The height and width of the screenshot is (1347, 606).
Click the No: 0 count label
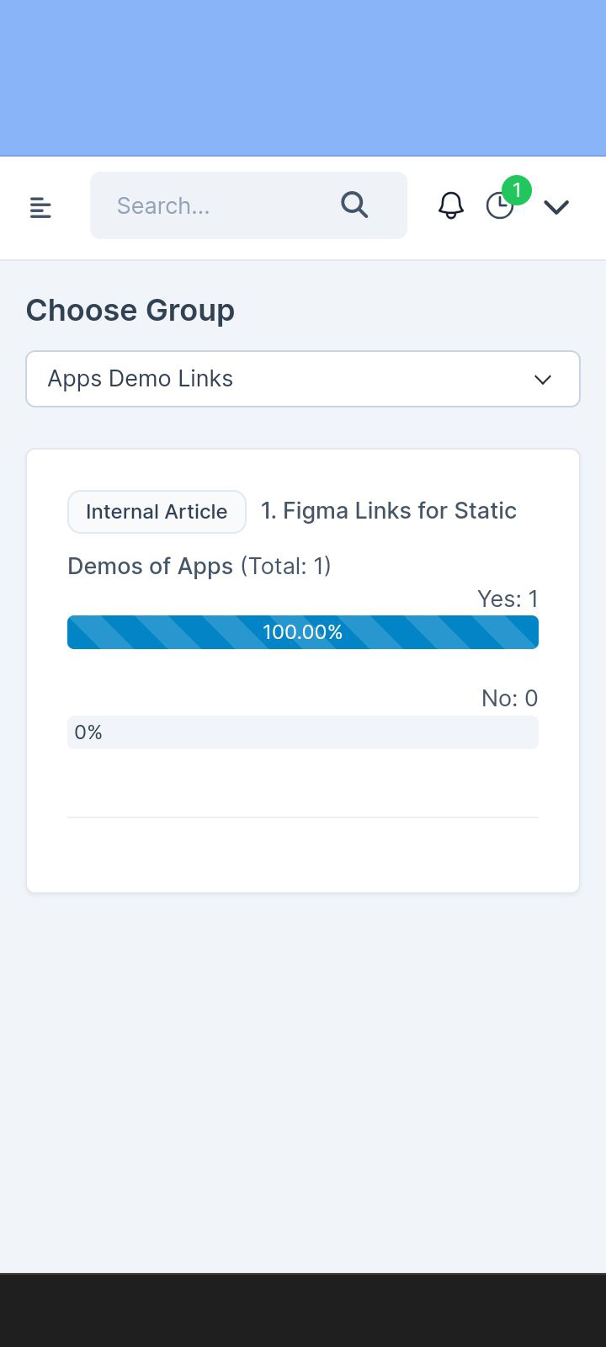pos(509,698)
